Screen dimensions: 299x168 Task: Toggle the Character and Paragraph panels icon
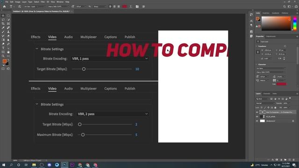[x=137, y=7]
